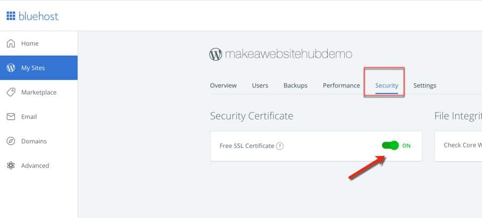Click the makeawebsitehubdemo site title

coord(288,54)
